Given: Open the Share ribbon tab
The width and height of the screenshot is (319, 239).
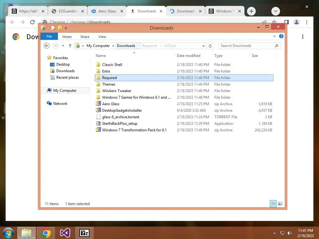Looking at the screenshot, I should coord(85,37).
